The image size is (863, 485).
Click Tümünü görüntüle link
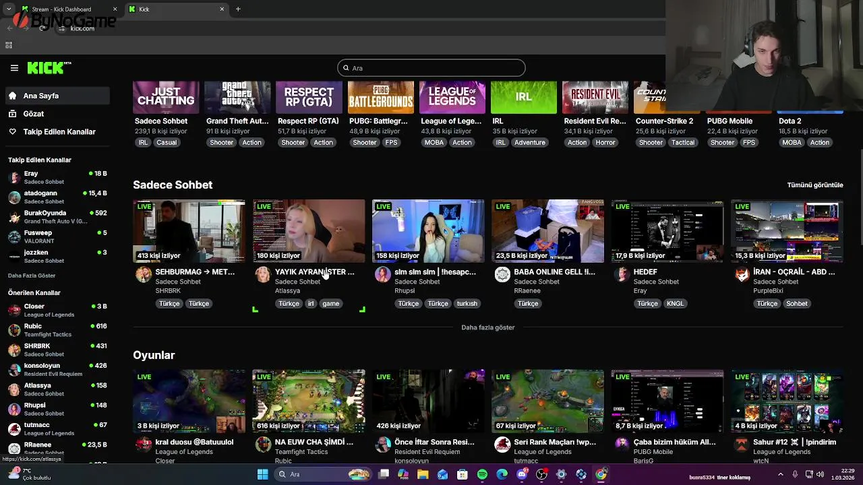[815, 185]
